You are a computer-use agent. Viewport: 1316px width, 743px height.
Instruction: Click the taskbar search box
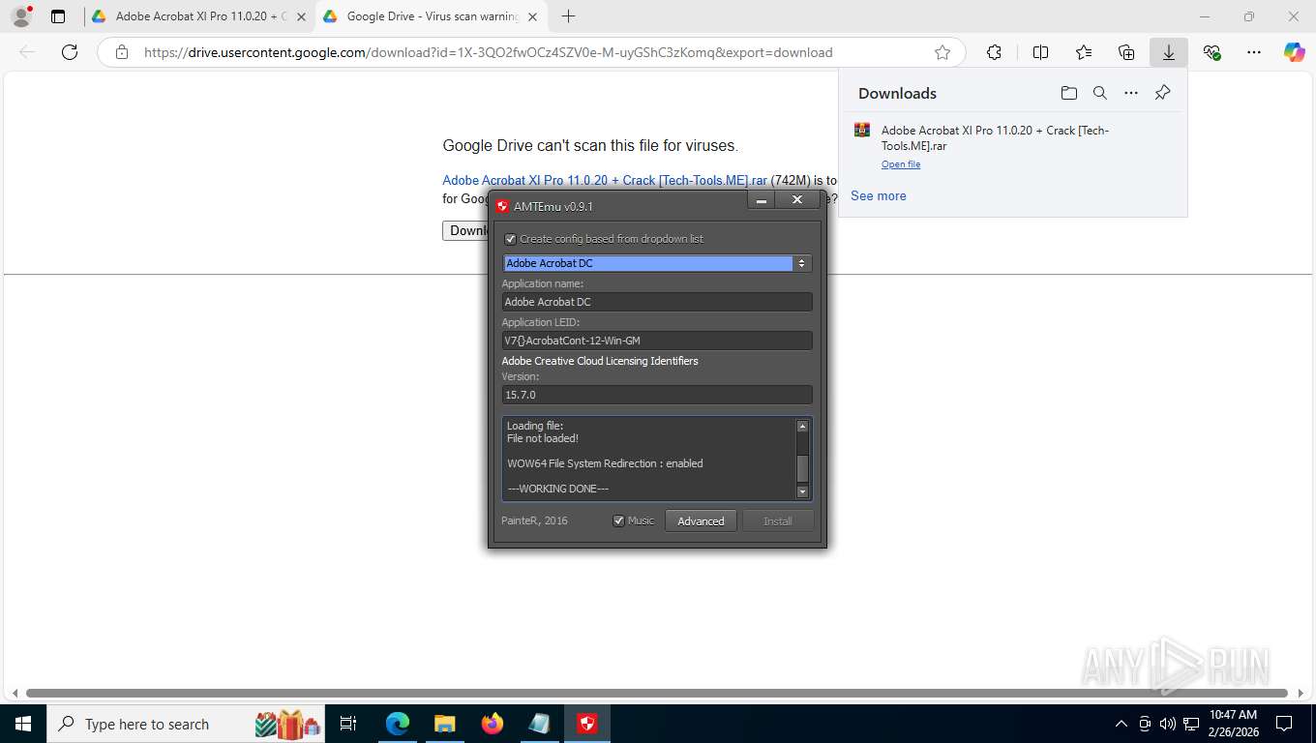tap(187, 724)
